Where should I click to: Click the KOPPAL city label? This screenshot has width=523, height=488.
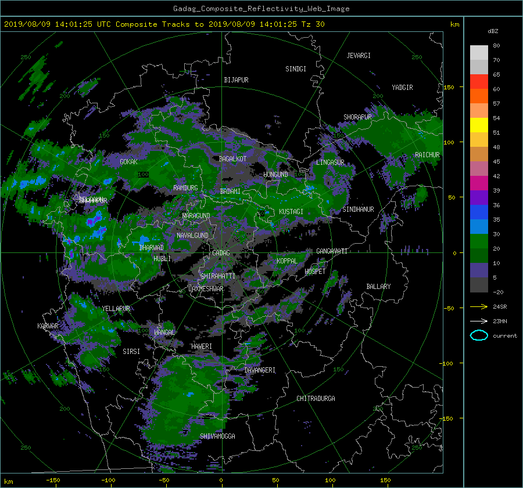pos(287,261)
